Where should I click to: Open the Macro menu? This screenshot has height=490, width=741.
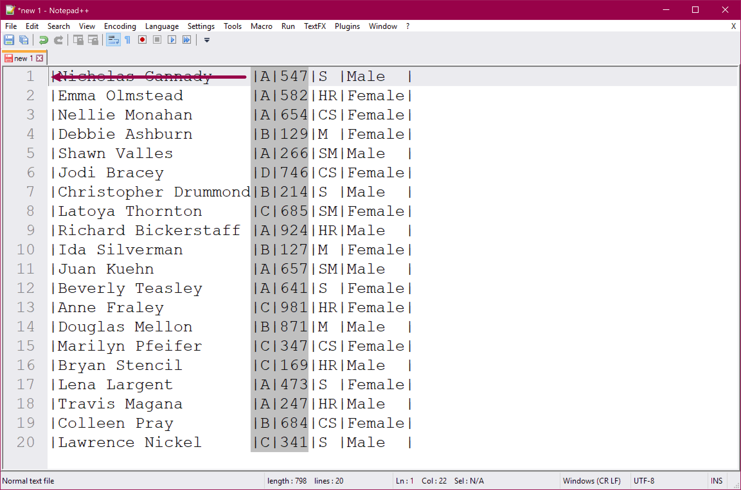coord(261,26)
